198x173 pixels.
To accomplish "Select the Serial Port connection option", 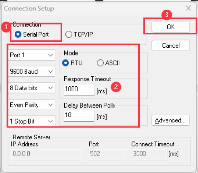I will click(x=31, y=34).
